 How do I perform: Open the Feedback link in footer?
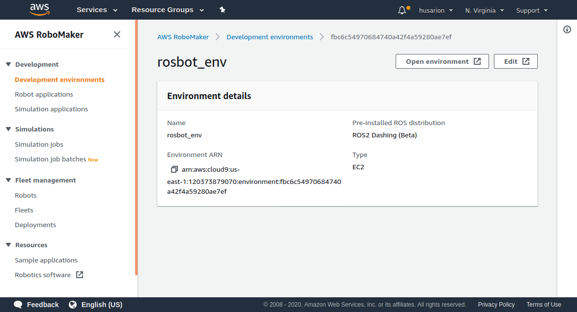point(43,305)
